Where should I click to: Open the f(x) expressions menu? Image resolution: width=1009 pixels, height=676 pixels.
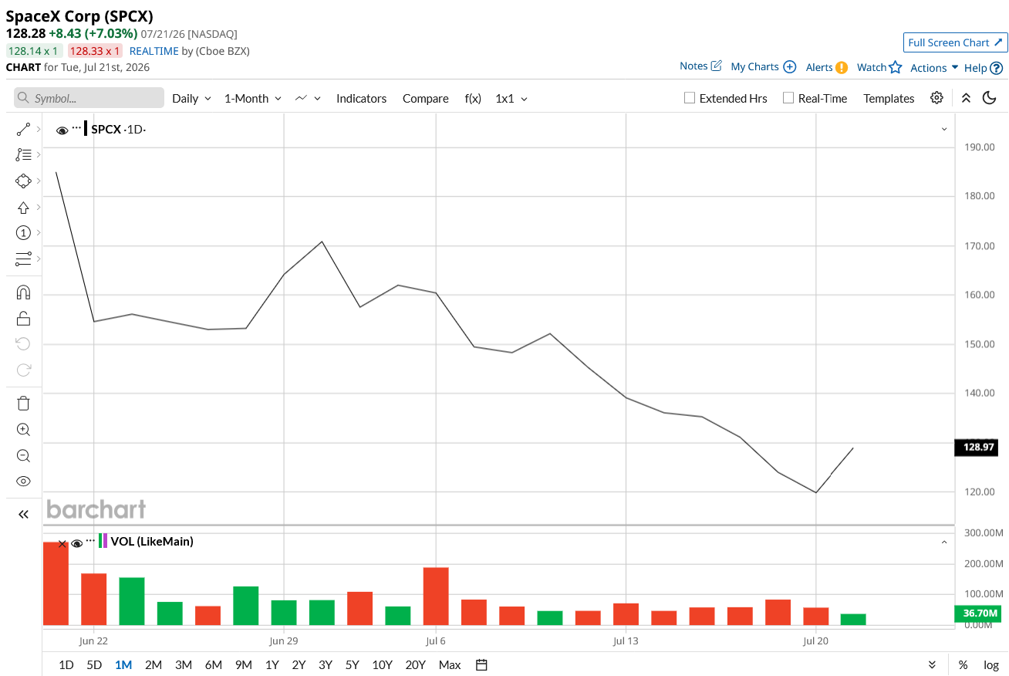[x=473, y=98]
